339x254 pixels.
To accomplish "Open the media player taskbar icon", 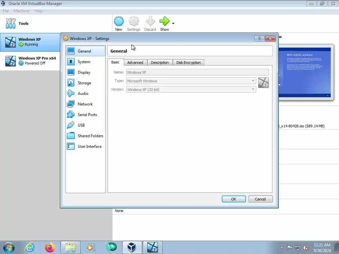I will tap(90, 247).
